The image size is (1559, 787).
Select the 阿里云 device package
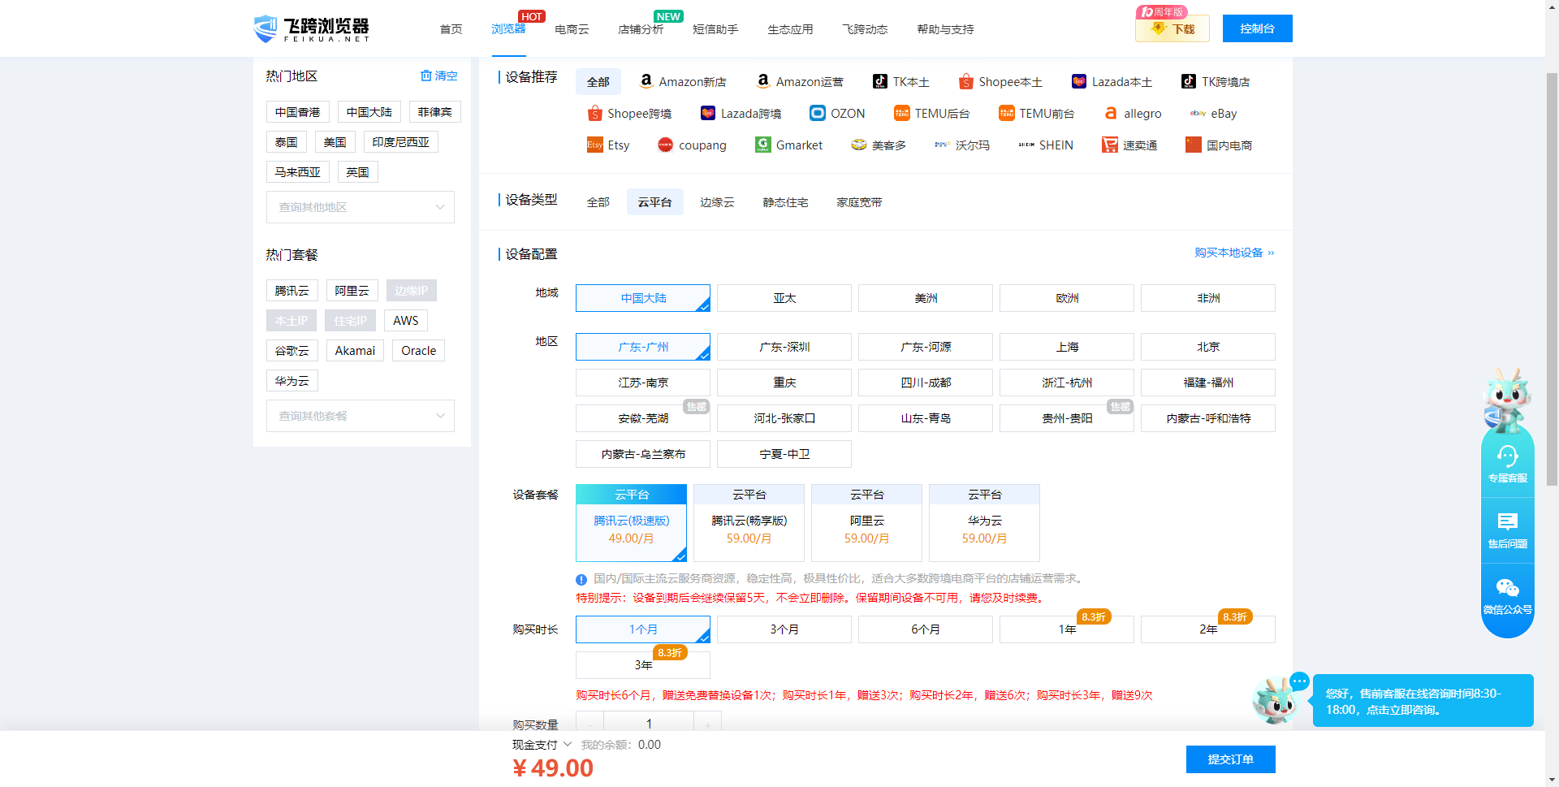tap(866, 522)
